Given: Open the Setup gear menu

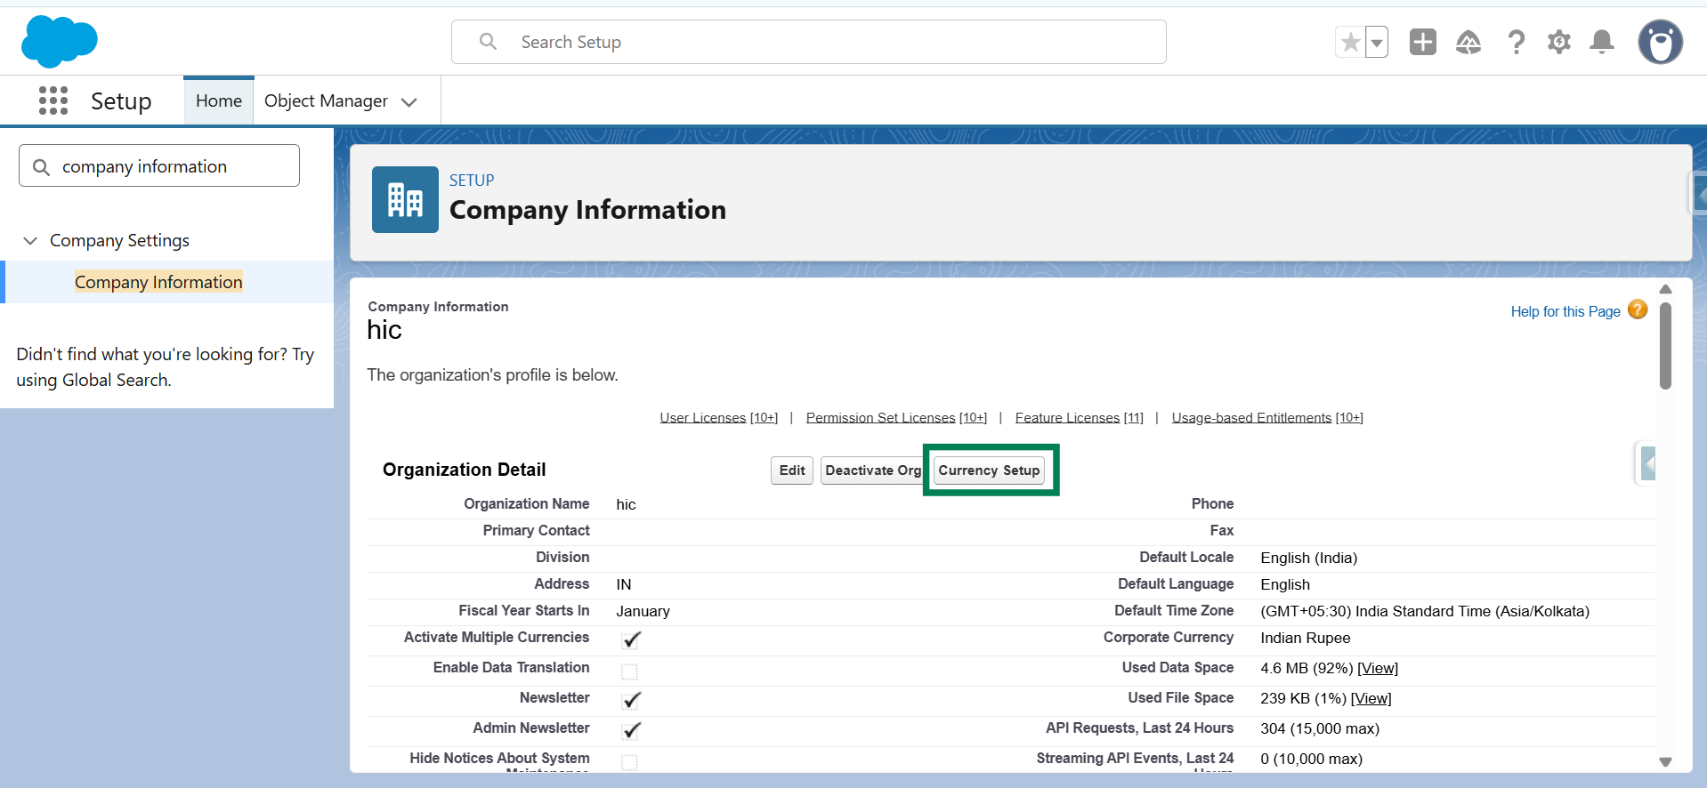Looking at the screenshot, I should [x=1558, y=42].
